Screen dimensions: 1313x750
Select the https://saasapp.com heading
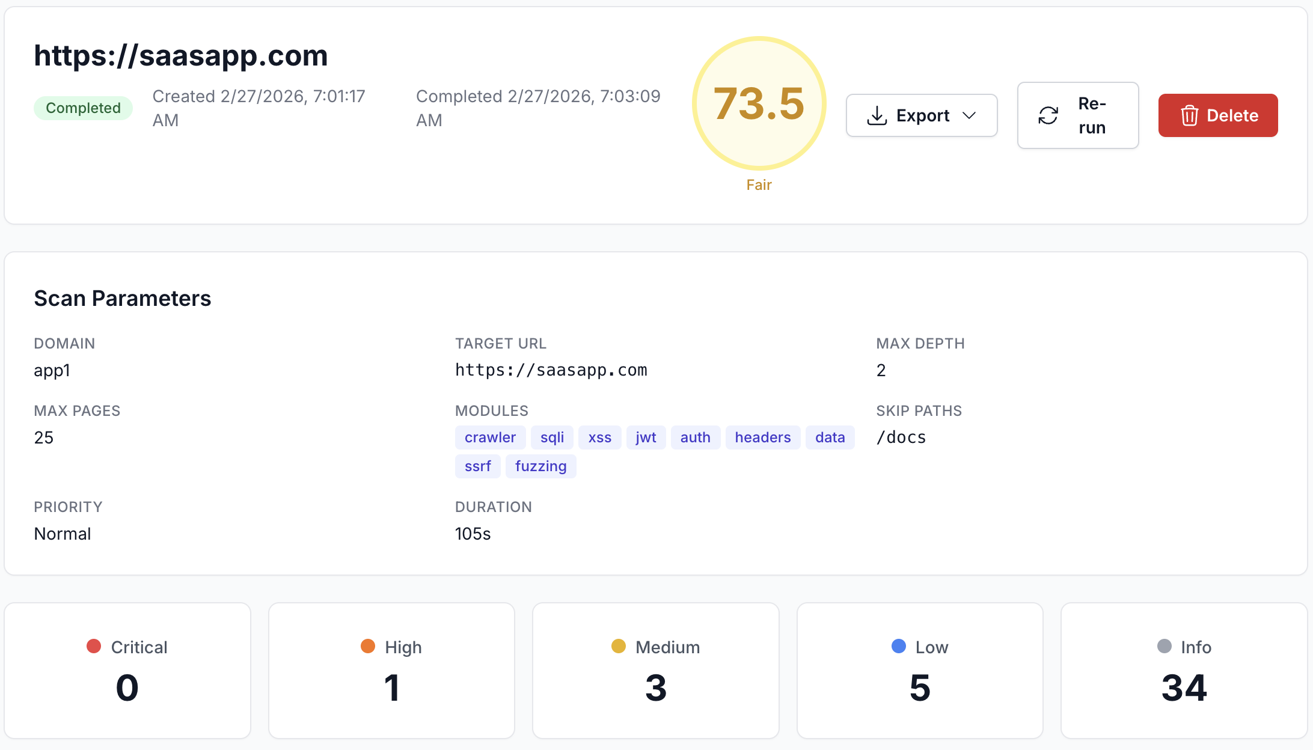(181, 55)
